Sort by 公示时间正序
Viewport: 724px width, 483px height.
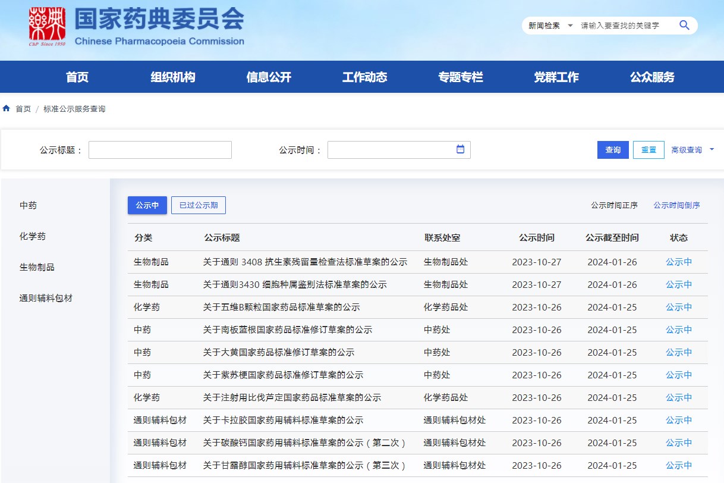pyautogui.click(x=614, y=205)
